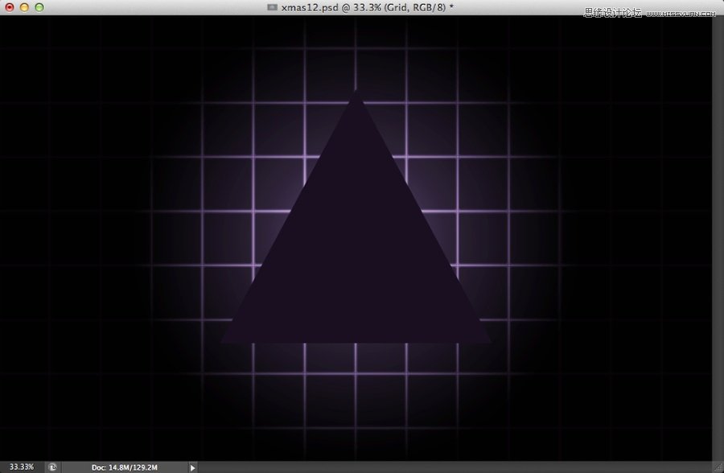This screenshot has height=473, width=724.
Task: Close the xmas12.psd window with red button
Action: click(x=9, y=7)
